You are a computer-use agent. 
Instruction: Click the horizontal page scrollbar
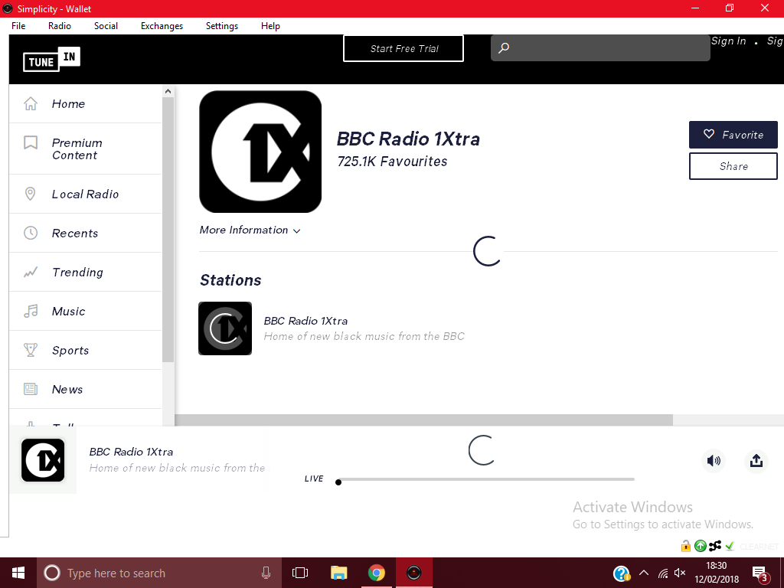423,420
